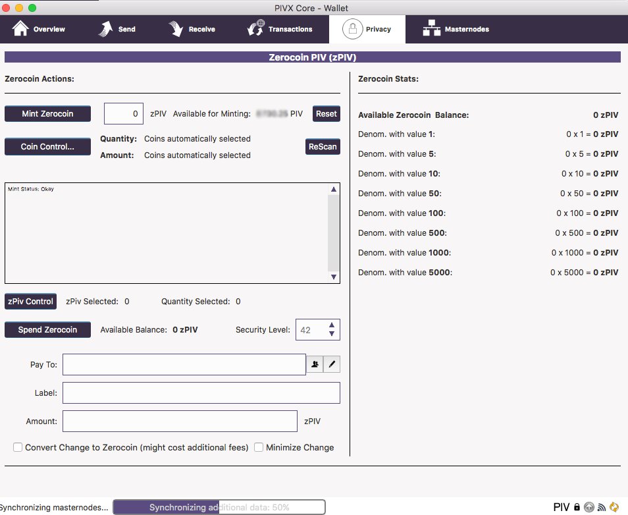Select the PIV unit display in status bar
The image size is (628, 515).
[x=562, y=507]
